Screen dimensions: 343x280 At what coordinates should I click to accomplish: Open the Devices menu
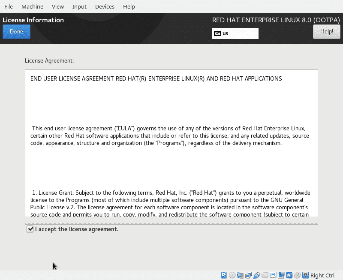pyautogui.click(x=105, y=6)
